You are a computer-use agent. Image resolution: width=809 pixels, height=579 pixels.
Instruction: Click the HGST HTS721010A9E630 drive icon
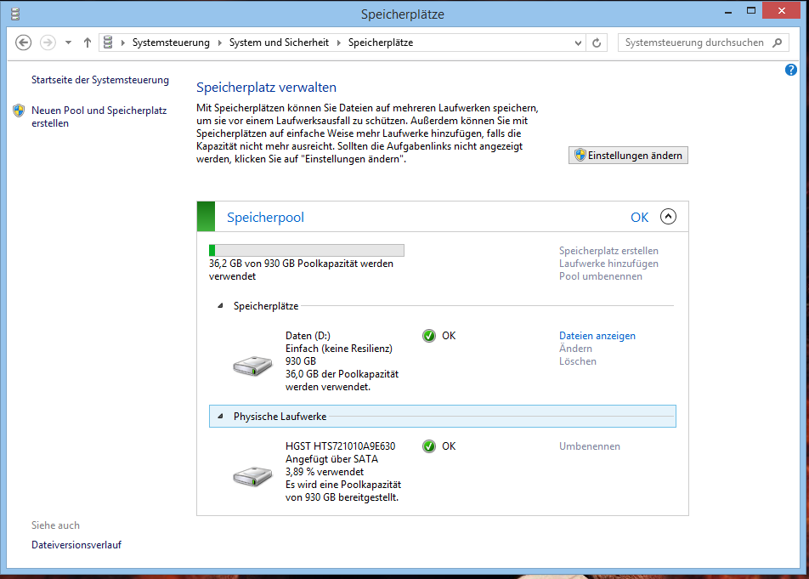point(252,476)
